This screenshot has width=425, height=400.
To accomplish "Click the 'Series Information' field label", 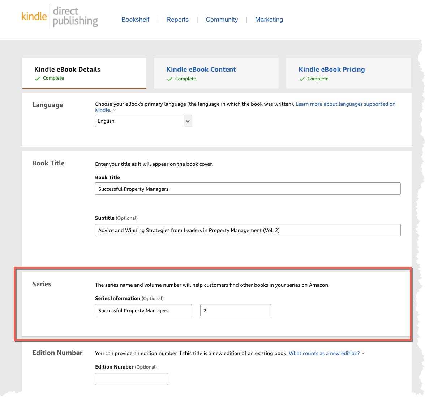I will (129, 298).
